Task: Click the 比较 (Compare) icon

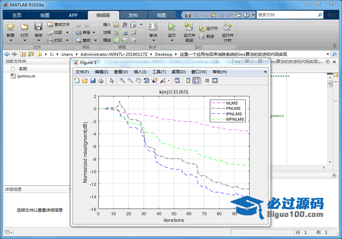Action: coord(50,33)
